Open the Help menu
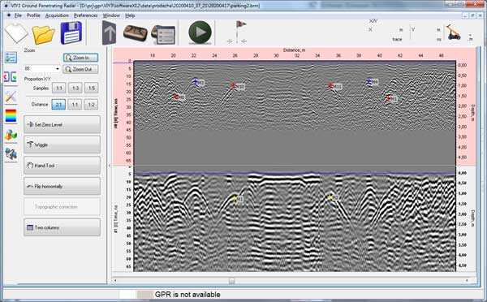This screenshot has width=487, height=302. (130, 15)
